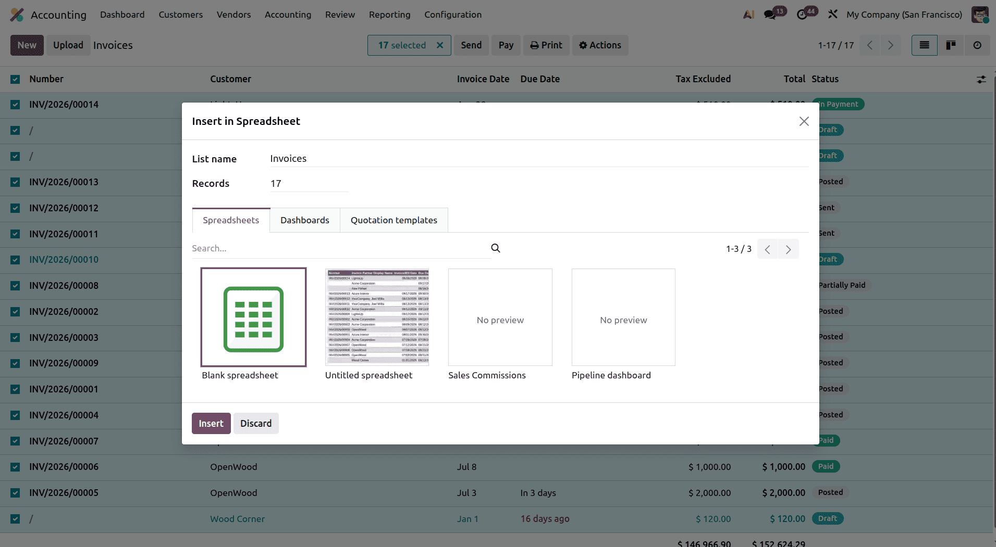Uncheck invoice INV/2026/00012

pos(15,208)
